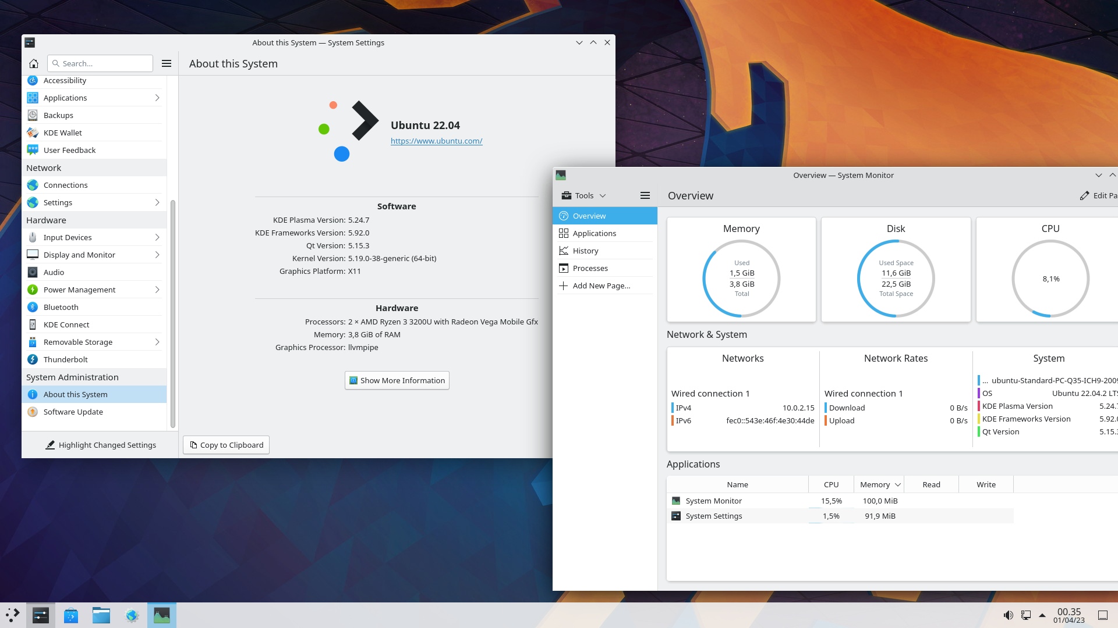Click the Show More Information button

(397, 380)
